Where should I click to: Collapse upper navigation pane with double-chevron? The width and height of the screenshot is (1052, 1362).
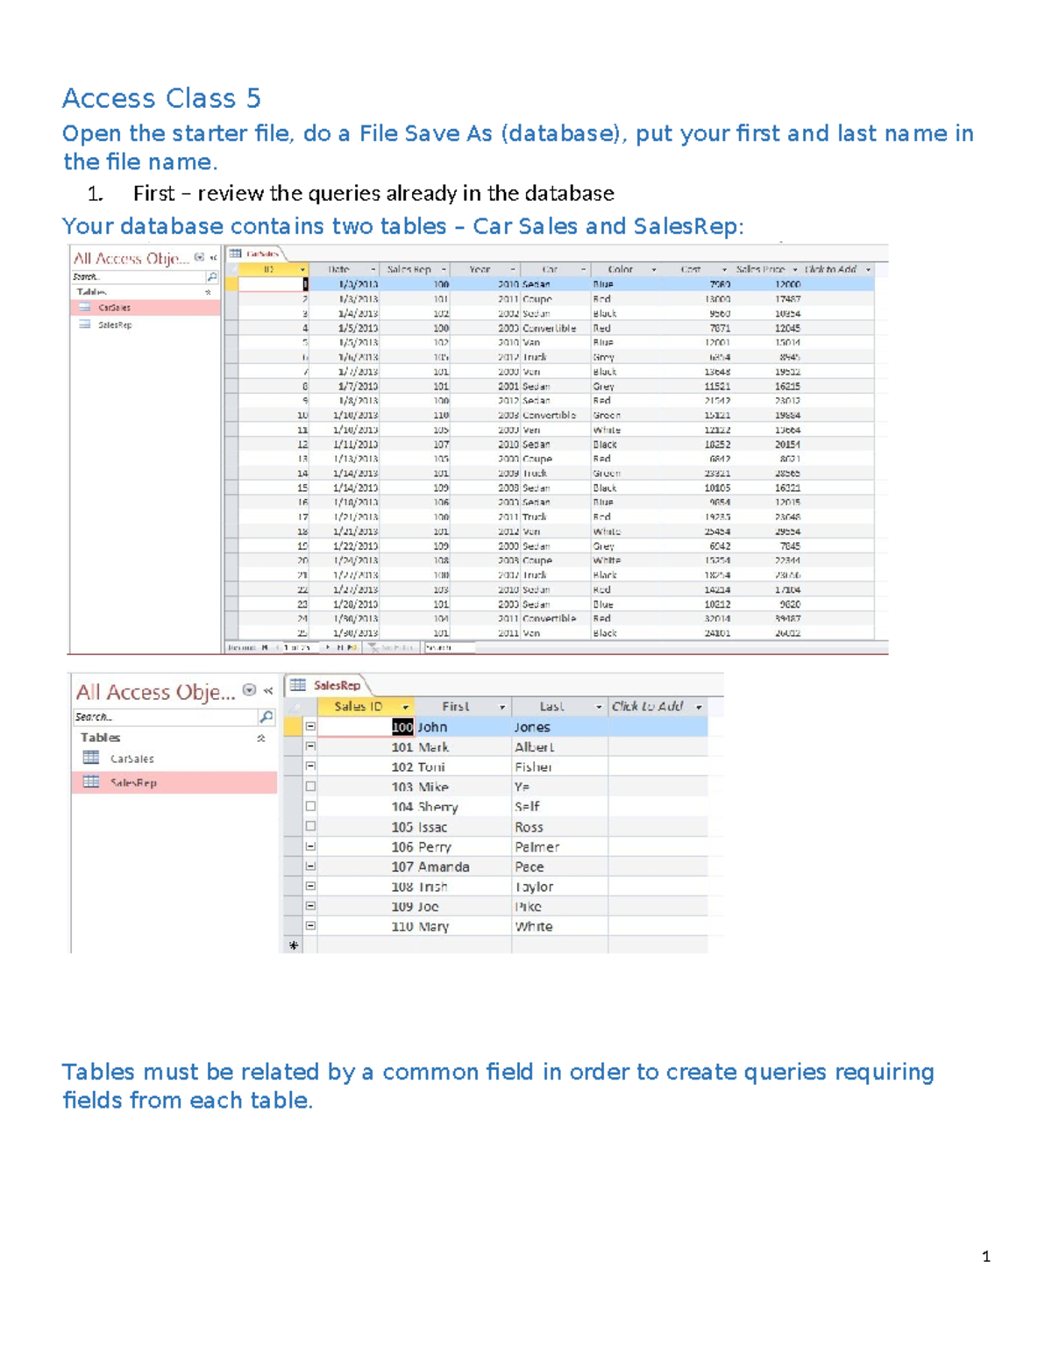click(213, 258)
